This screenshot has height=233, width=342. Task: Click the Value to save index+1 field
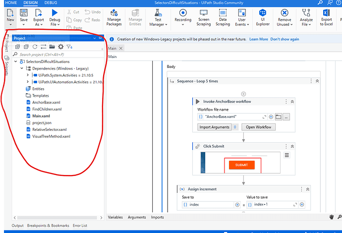click(276, 205)
